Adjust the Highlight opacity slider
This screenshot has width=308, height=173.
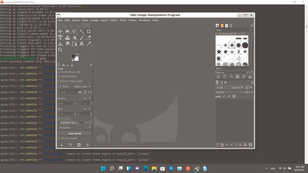(x=76, y=123)
